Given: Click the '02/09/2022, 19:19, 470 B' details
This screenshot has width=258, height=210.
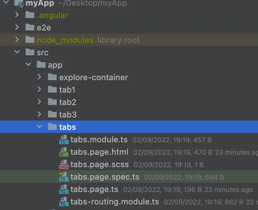Looking at the screenshot, I should coord(173,153).
